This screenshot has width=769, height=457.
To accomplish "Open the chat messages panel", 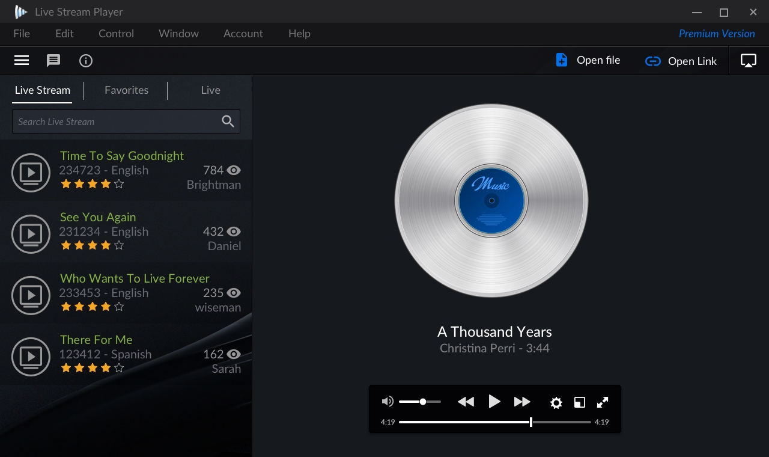I will click(x=53, y=60).
